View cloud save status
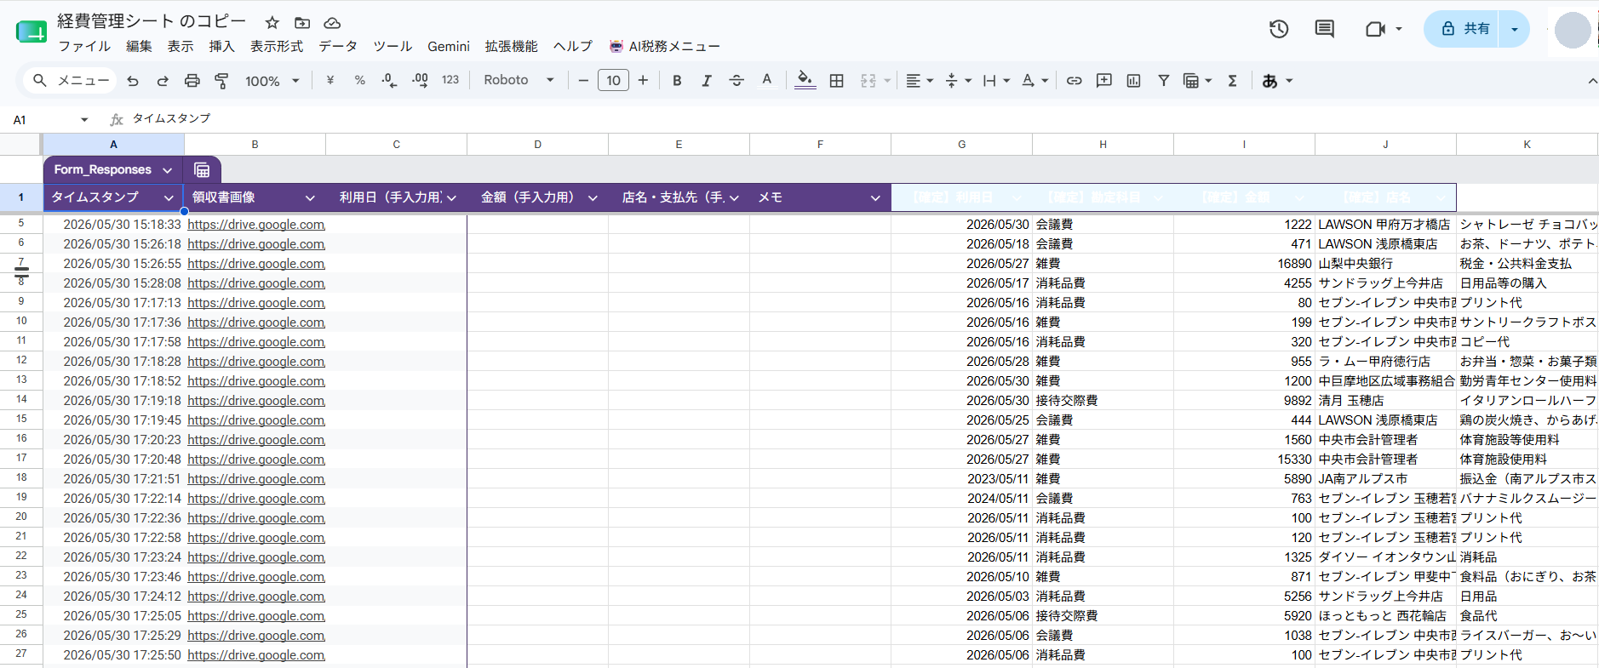This screenshot has width=1599, height=668. (332, 23)
